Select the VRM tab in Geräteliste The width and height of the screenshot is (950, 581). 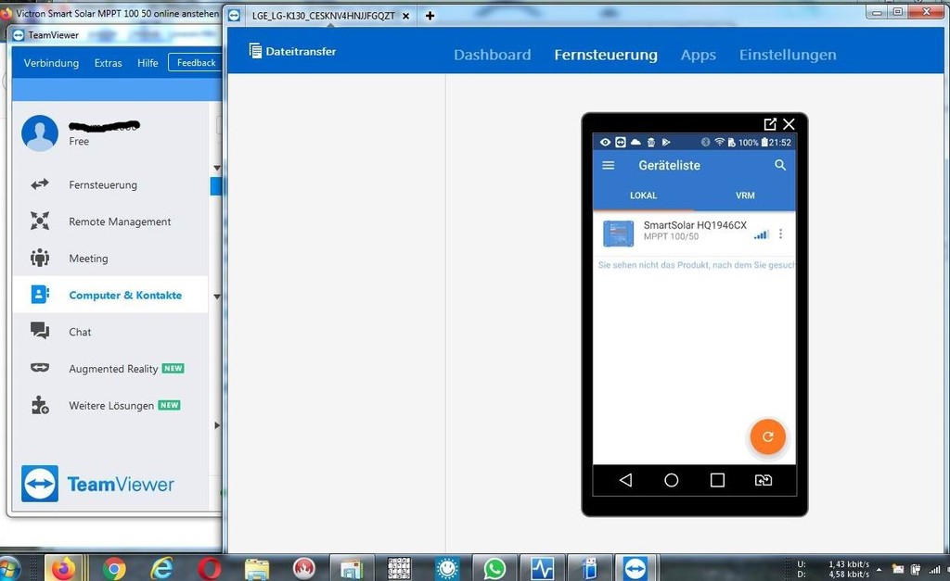click(x=745, y=196)
